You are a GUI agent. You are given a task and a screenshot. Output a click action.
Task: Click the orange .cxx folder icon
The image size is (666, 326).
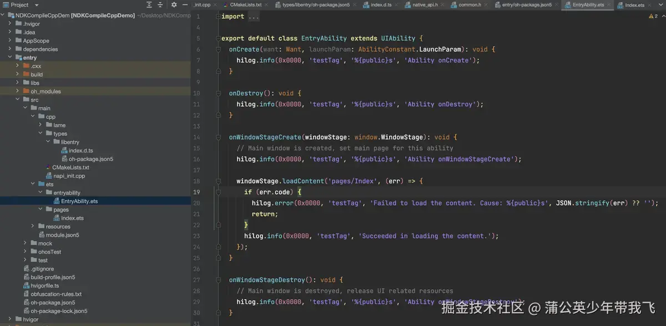[x=26, y=66]
